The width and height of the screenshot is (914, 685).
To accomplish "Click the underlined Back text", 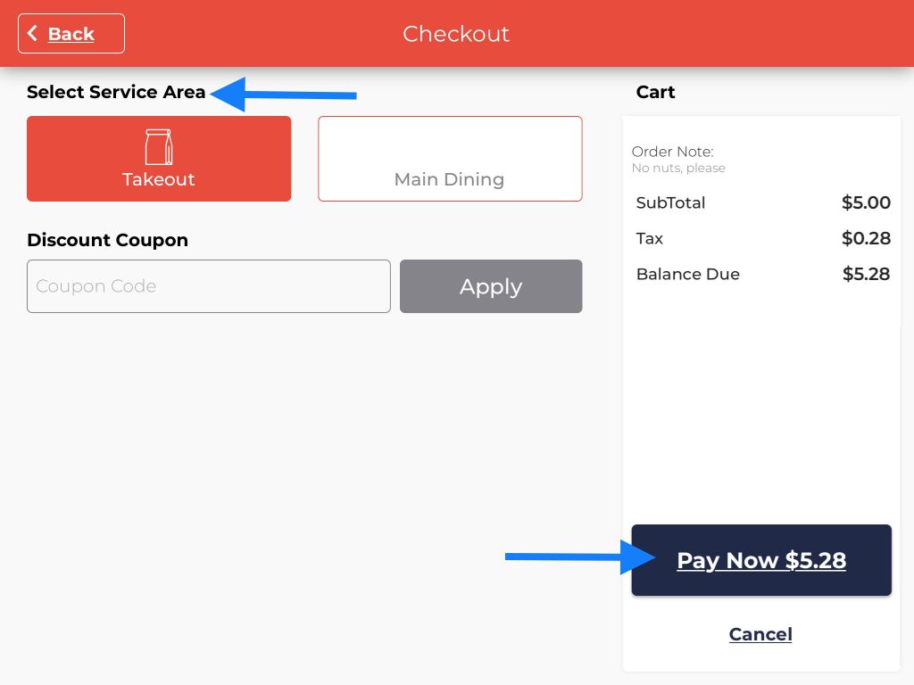I will [71, 34].
